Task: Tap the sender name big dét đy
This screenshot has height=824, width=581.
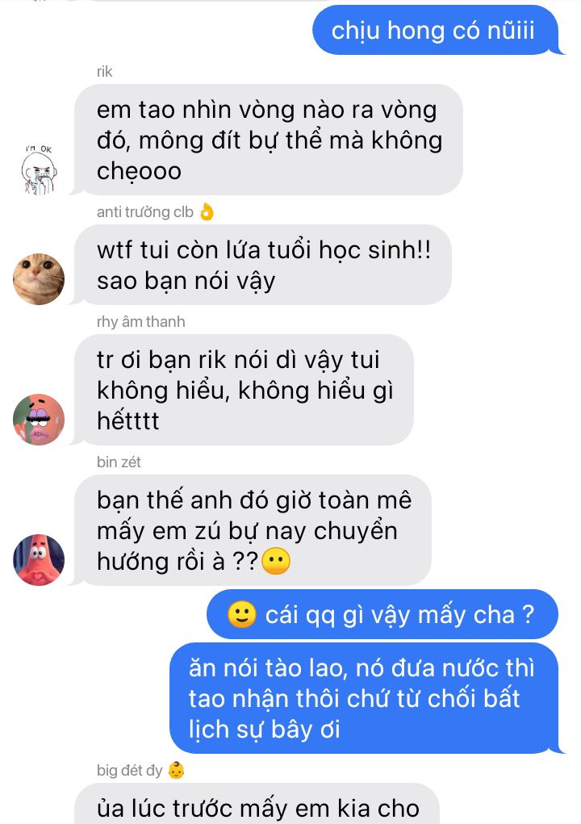Action: (130, 771)
